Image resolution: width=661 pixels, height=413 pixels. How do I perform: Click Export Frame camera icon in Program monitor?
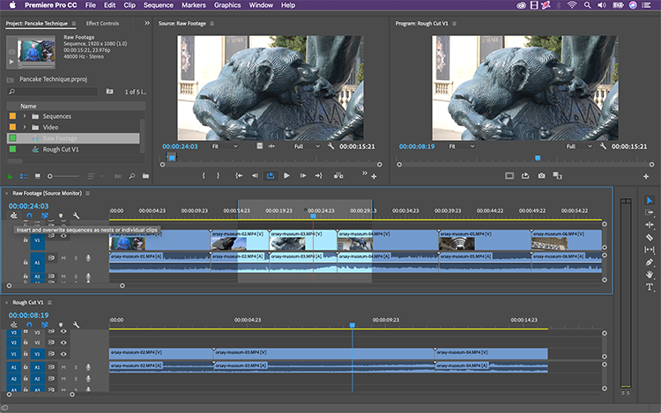point(541,175)
